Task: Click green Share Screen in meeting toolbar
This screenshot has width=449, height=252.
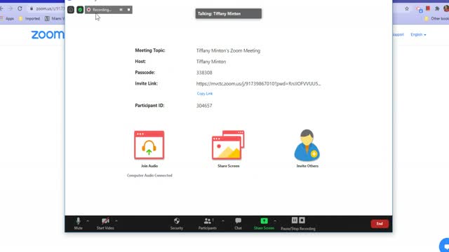Action: 264,224
